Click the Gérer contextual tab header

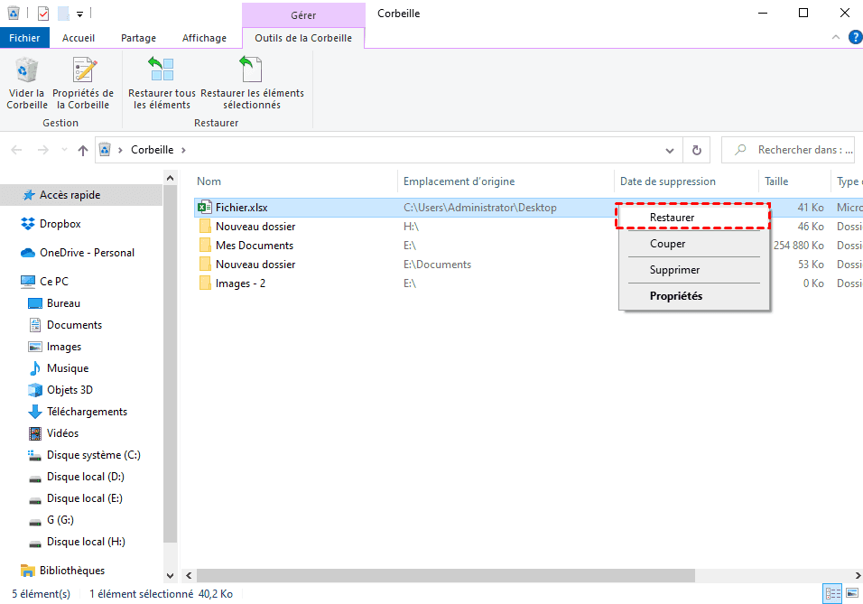point(303,14)
